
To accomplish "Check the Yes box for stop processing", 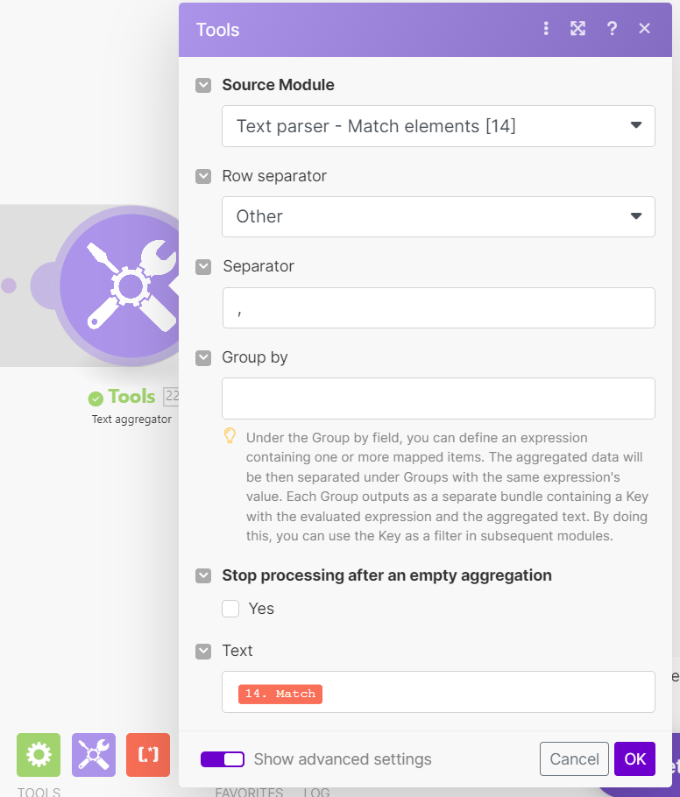I will tap(231, 609).
